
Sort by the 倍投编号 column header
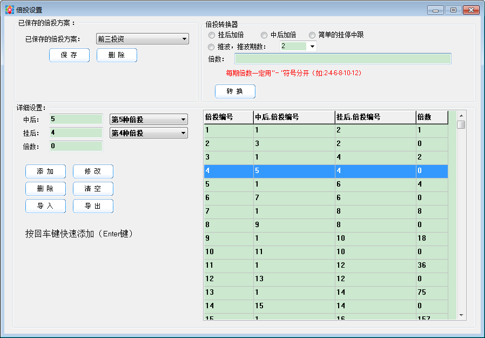pyautogui.click(x=228, y=117)
